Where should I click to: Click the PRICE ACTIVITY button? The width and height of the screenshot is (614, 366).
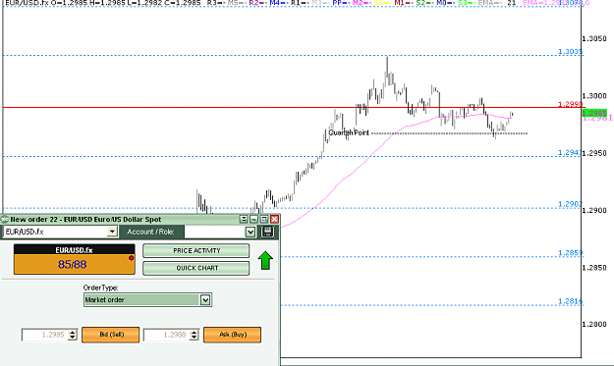tap(196, 250)
